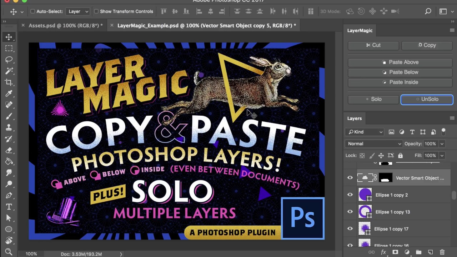Image resolution: width=457 pixels, height=257 pixels.
Task: Click the Add layer style fx icon
Action: (383, 252)
